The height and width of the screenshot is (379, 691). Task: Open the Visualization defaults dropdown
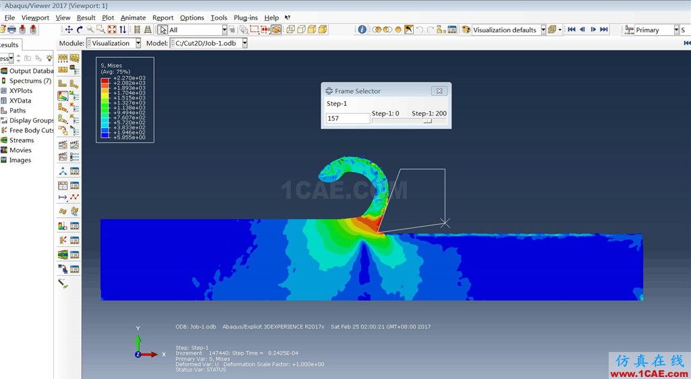pos(543,30)
